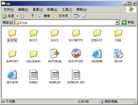The height and width of the screenshot is (105, 138).
Task: Click the 16 个对象 status bar text
Action: (x=8, y=102)
